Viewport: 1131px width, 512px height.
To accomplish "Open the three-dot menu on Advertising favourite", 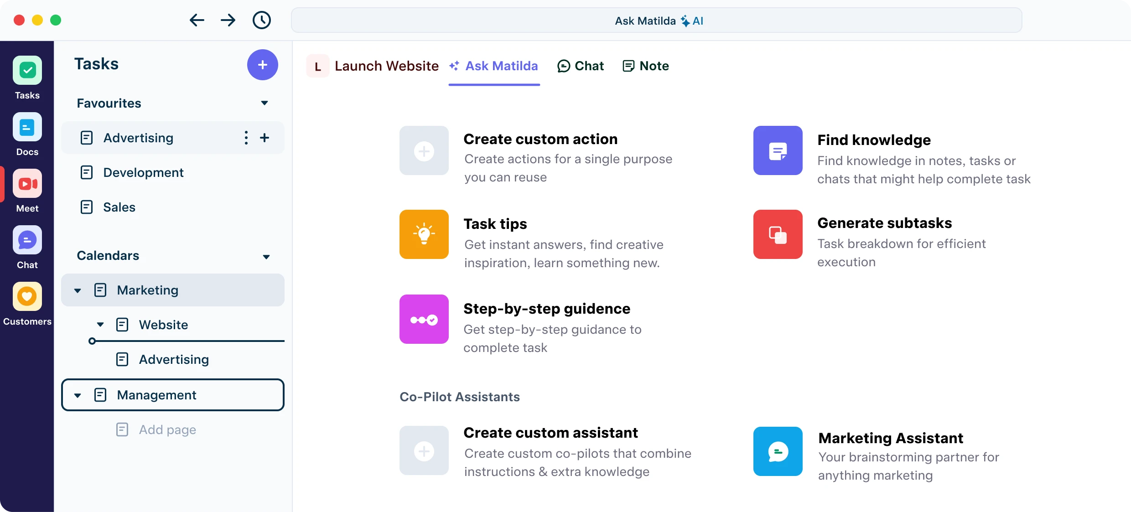I will pyautogui.click(x=246, y=138).
